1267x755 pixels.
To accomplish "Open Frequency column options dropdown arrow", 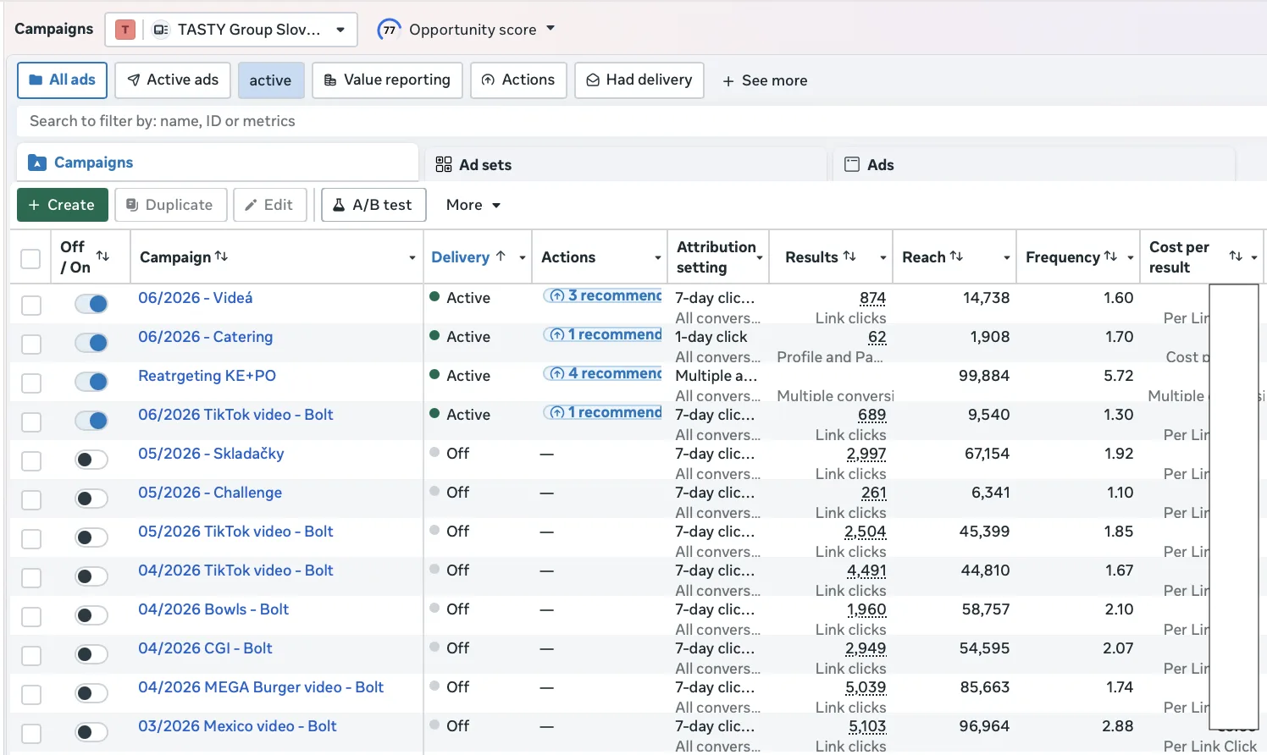I will [x=1130, y=258].
